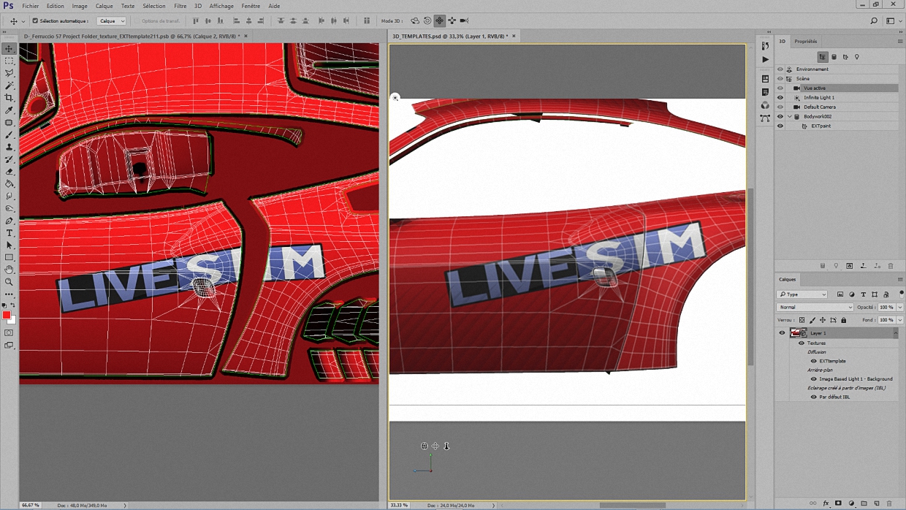Toggle Layer 1 visibility eye
The height and width of the screenshot is (510, 906).
[x=782, y=333]
